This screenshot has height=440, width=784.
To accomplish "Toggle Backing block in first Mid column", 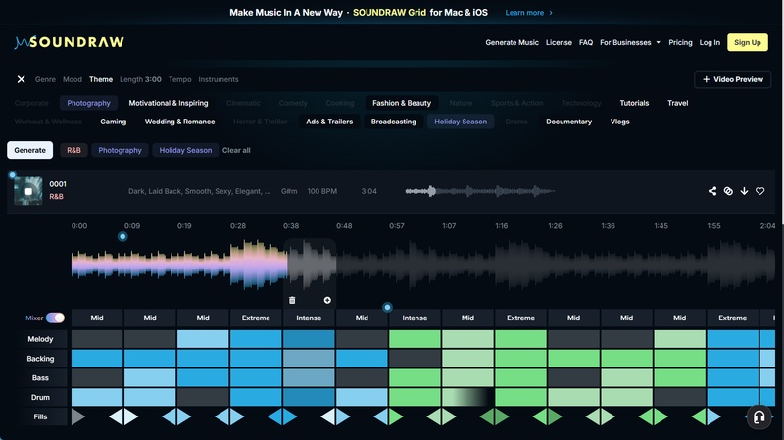I will coord(97,359).
